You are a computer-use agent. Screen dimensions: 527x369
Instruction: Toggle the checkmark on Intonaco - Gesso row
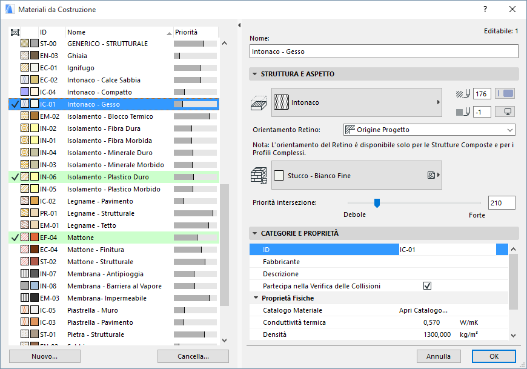[x=15, y=104]
